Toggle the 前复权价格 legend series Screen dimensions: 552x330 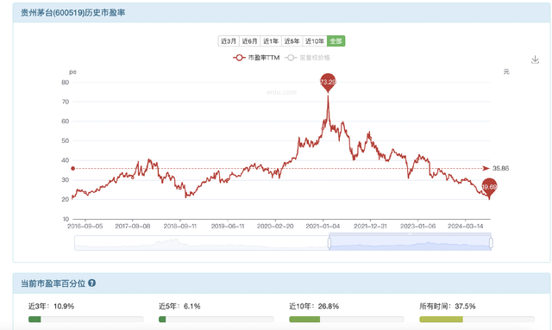(307, 58)
